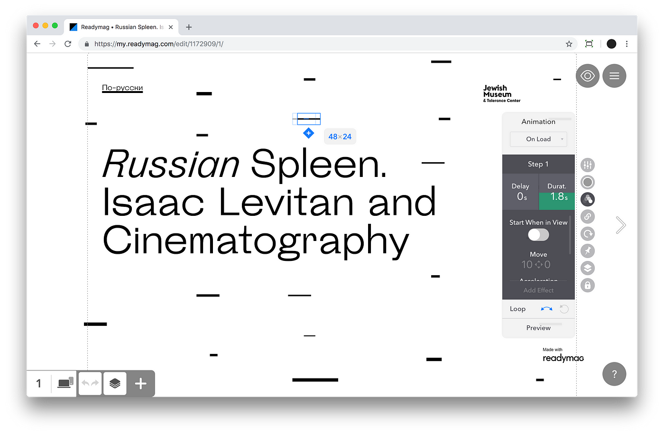Viewport: 664px width, 435px height.
Task: Bookmark the page with star icon
Action: [x=569, y=44]
